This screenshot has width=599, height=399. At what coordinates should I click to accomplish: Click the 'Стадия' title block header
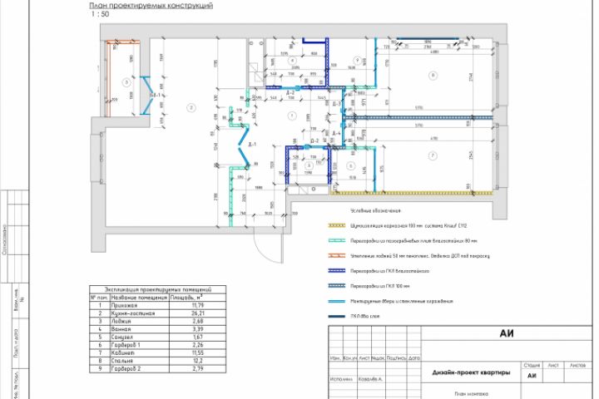(x=532, y=366)
